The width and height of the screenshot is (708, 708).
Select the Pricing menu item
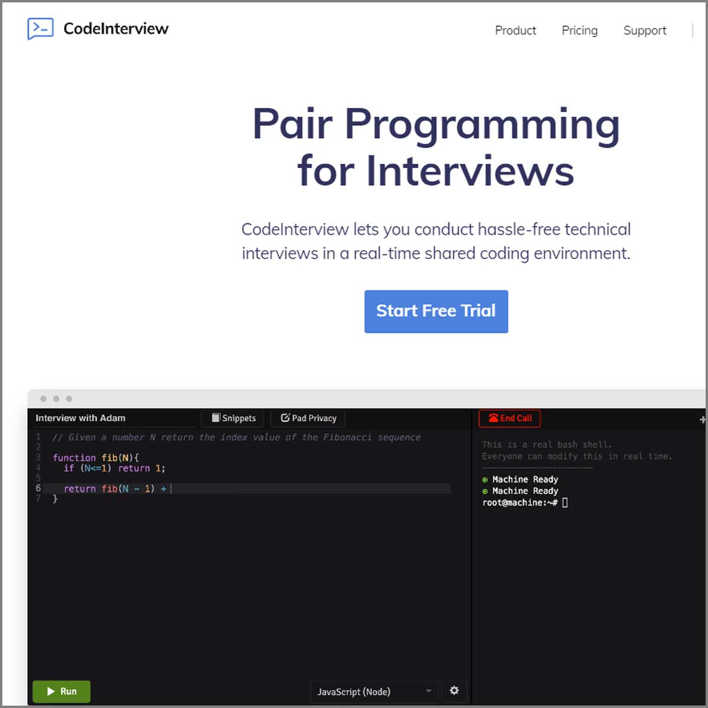(579, 31)
